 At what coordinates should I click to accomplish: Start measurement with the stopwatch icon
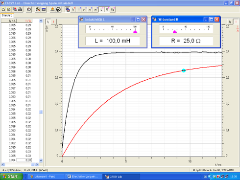pyautogui.click(x=29, y=10)
